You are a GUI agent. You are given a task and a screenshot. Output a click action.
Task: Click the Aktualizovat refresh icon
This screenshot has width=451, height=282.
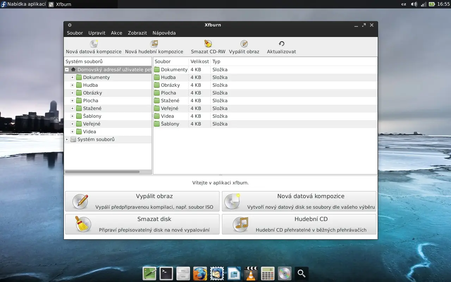[281, 44]
